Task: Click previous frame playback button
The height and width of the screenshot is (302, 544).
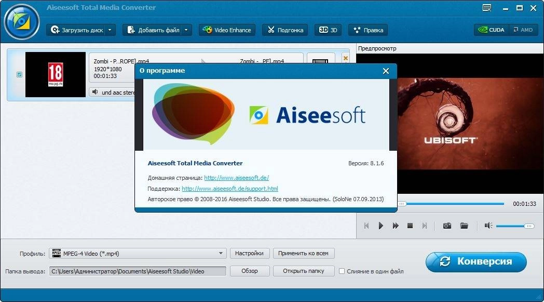Action: (366, 226)
